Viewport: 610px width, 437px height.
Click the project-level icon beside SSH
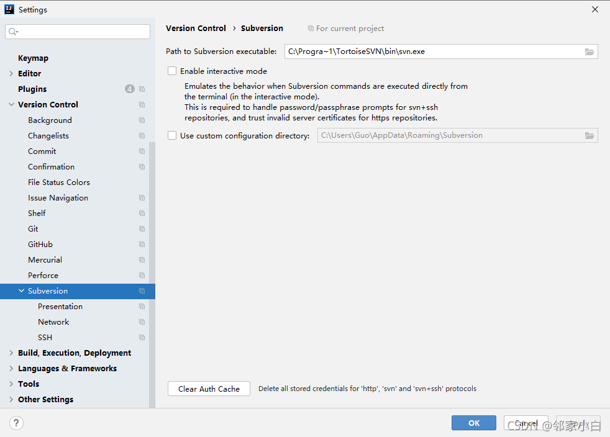[142, 338]
